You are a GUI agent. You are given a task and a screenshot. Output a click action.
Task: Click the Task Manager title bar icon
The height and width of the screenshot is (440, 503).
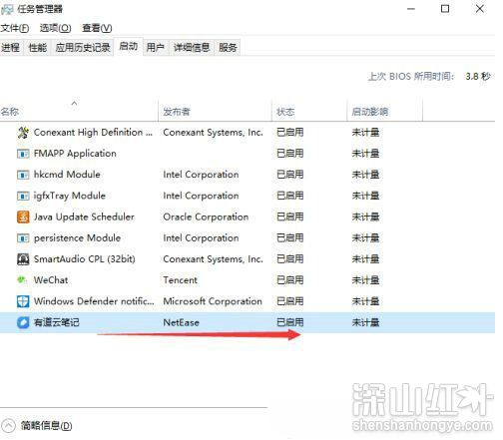7,9
